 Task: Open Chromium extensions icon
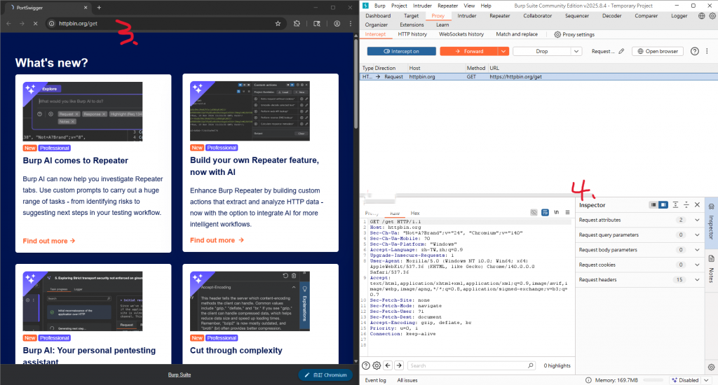(297, 23)
